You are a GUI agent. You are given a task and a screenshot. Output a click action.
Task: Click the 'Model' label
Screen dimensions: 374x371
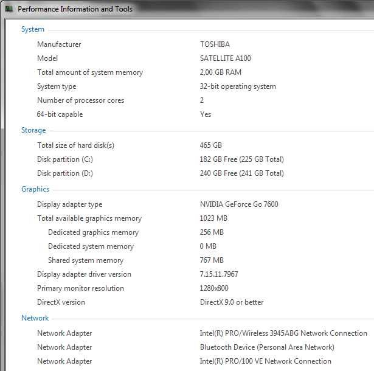(x=47, y=58)
